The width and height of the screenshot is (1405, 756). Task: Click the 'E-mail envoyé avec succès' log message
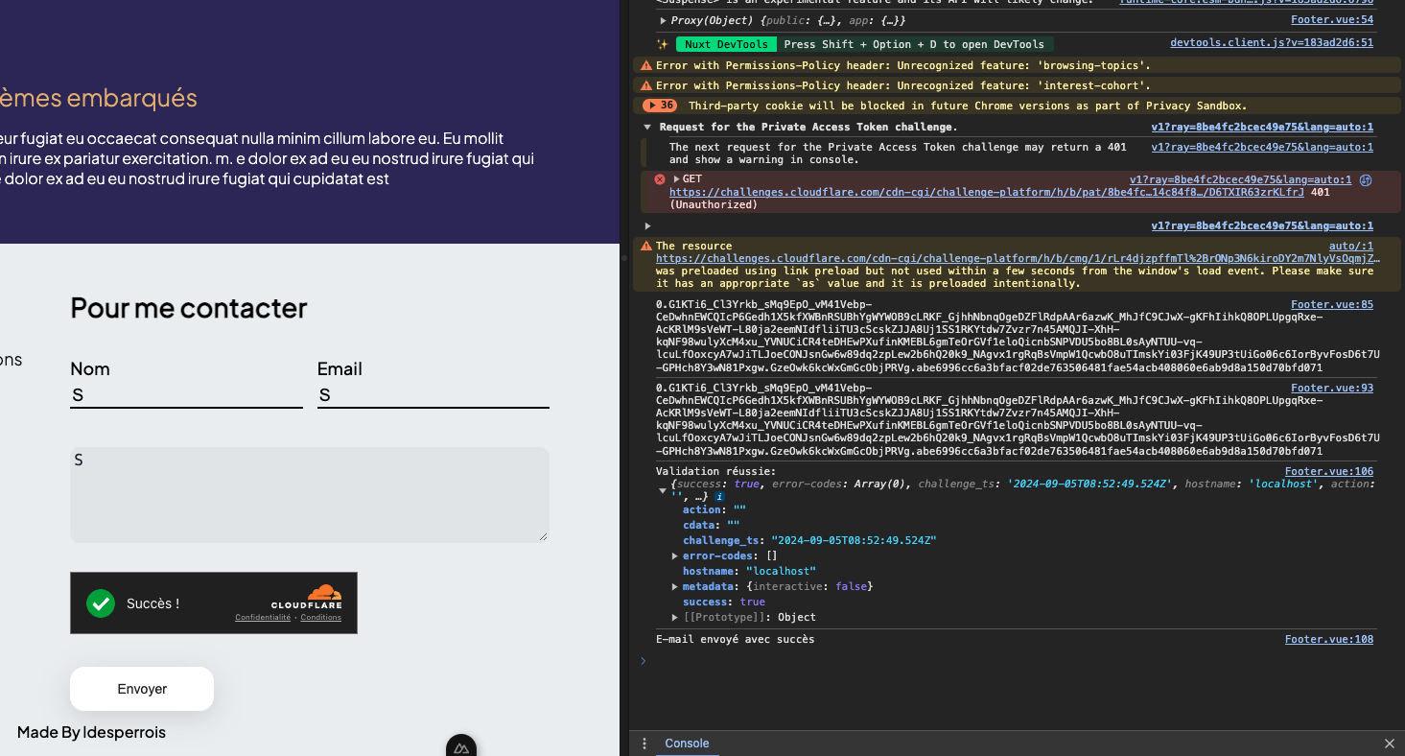(x=736, y=639)
